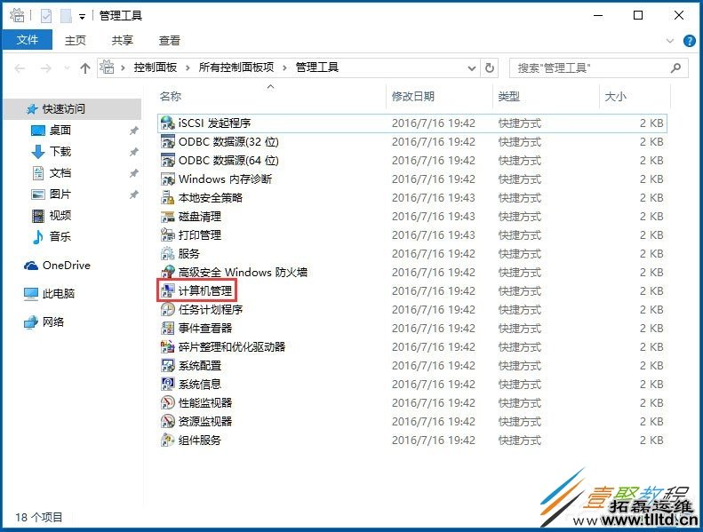Click the forward navigation arrow
The height and width of the screenshot is (532, 703).
point(45,68)
